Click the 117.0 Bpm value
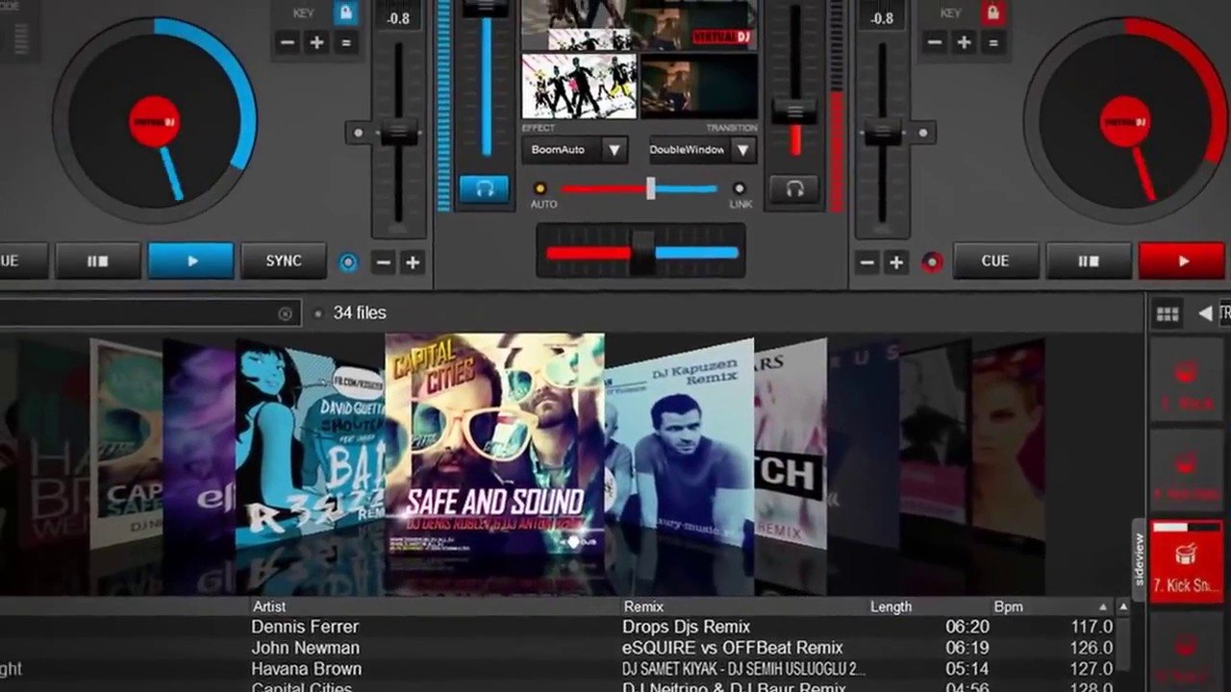 click(1092, 627)
